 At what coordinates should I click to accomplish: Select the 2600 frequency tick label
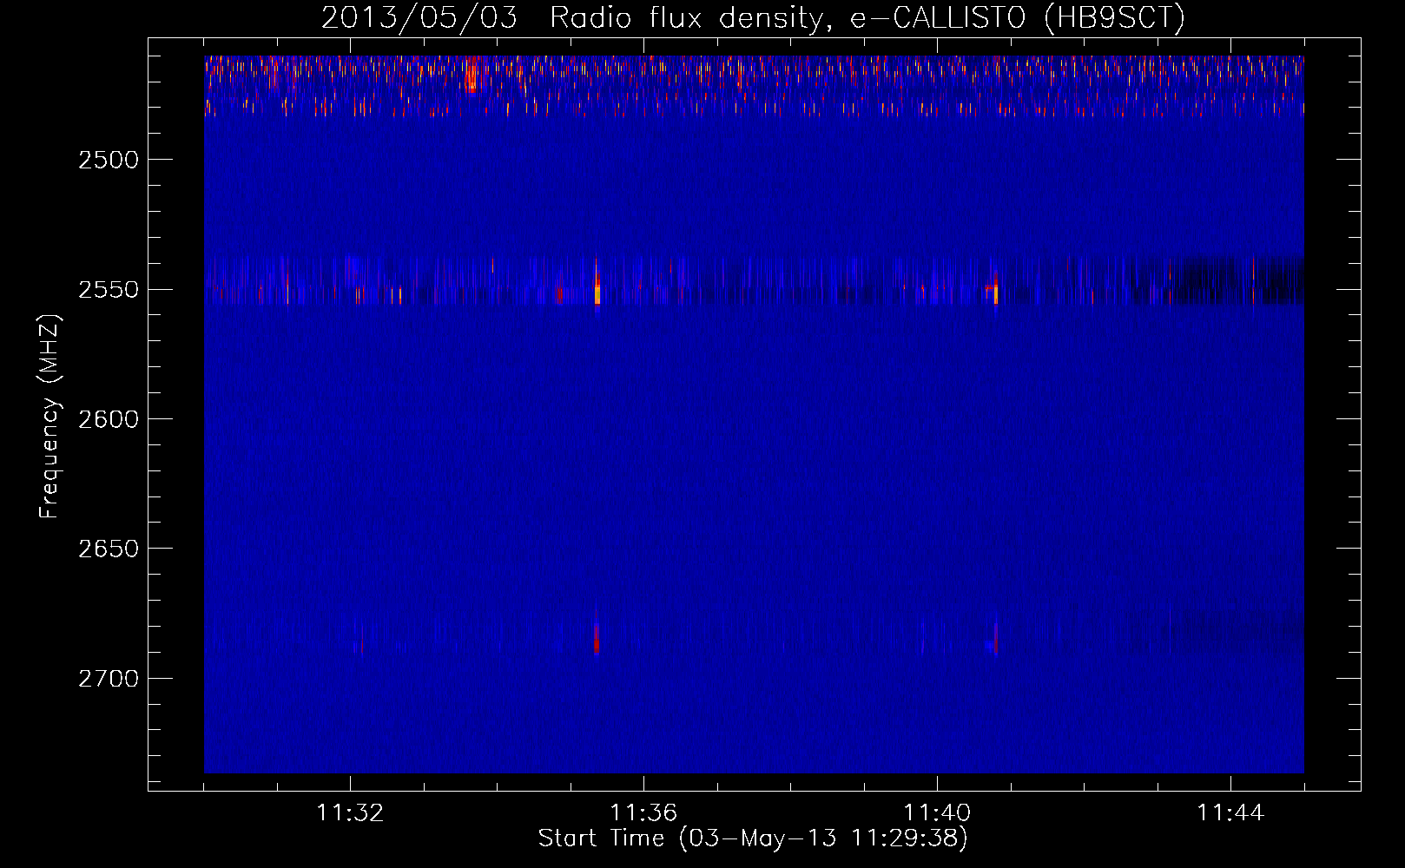click(x=108, y=419)
